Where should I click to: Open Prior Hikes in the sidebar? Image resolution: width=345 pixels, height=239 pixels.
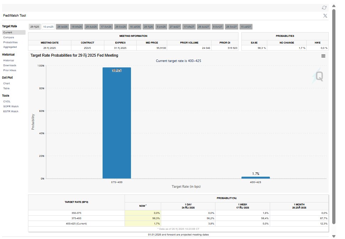coord(10,70)
